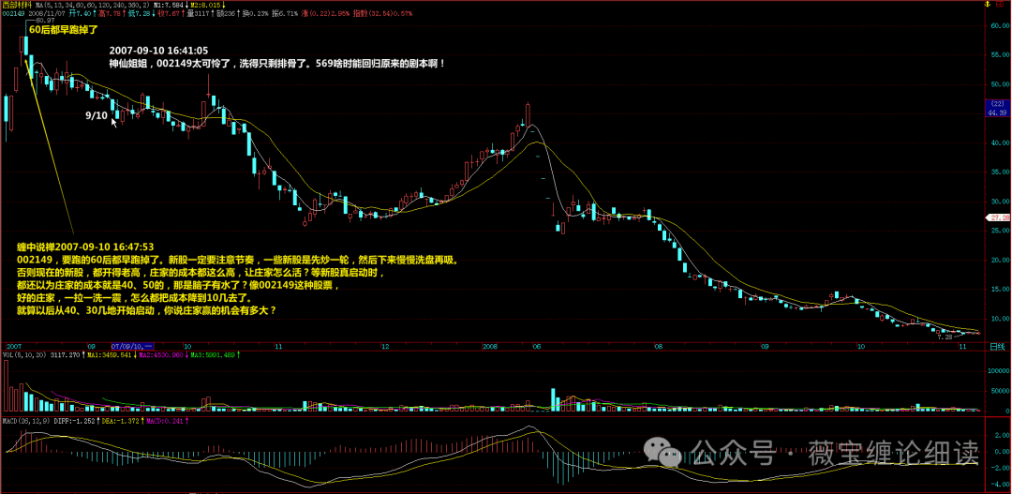Image resolution: width=1012 pixels, height=494 pixels.
Task: Click the volume MA3:5991.489 value
Action: click(x=213, y=355)
